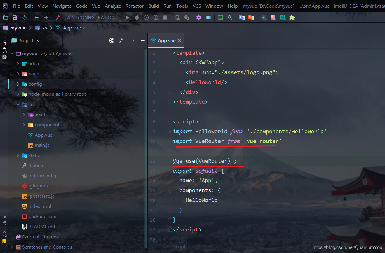Click the Synchronize refresh icon
The height and width of the screenshot is (253, 385).
pos(25,17)
